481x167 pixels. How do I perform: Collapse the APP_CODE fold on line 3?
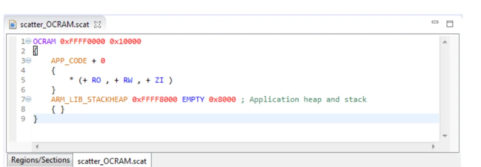29,61
